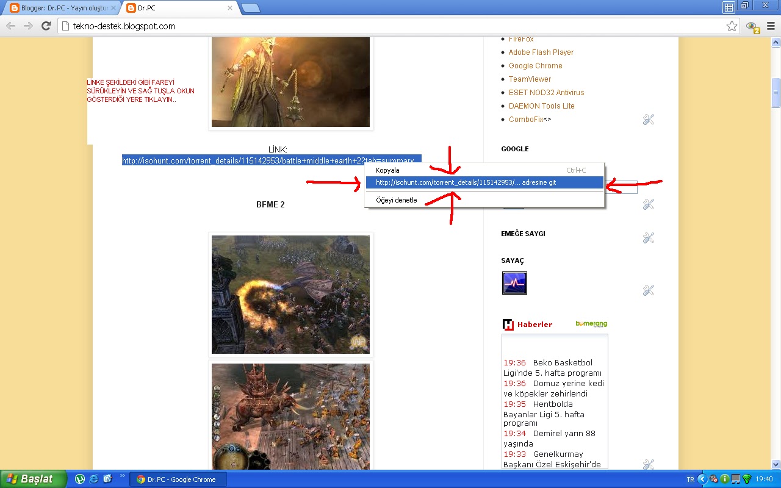
Task: Click the page scrollbar down arrow
Action: click(776, 464)
